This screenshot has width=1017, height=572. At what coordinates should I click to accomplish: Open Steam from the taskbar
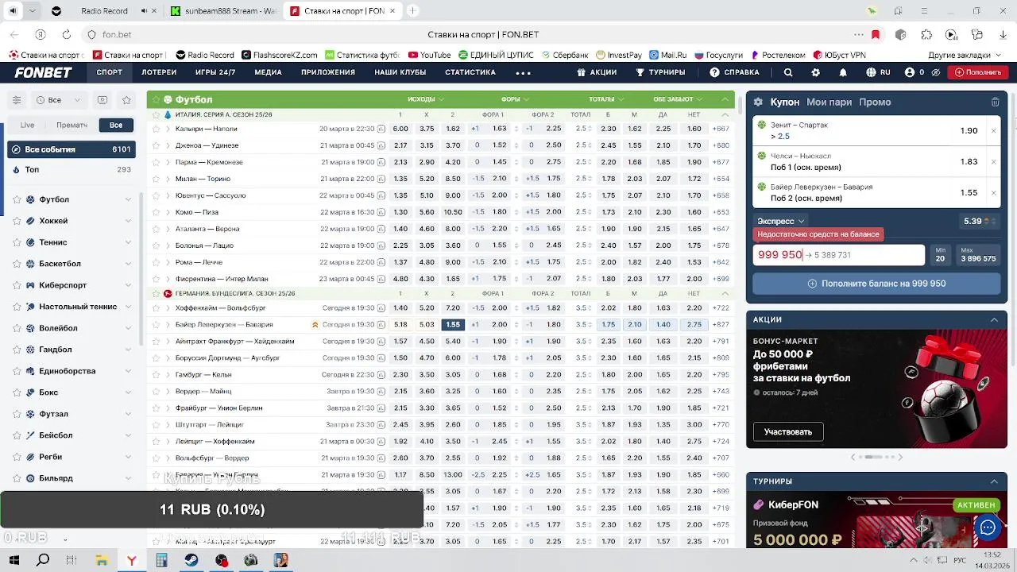point(191,560)
